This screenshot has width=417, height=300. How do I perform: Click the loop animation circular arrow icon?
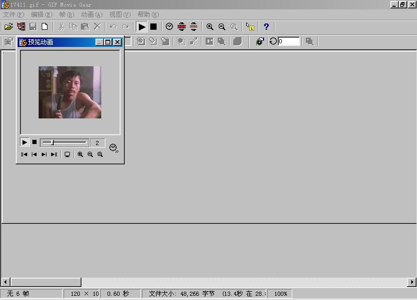click(273, 41)
